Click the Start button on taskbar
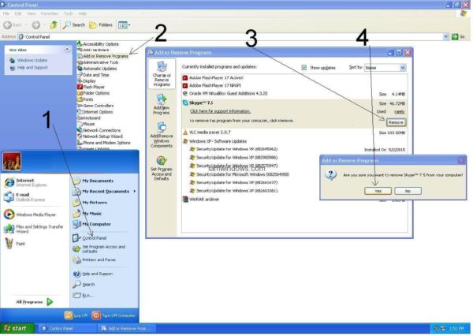The width and height of the screenshot is (473, 336). 17,328
